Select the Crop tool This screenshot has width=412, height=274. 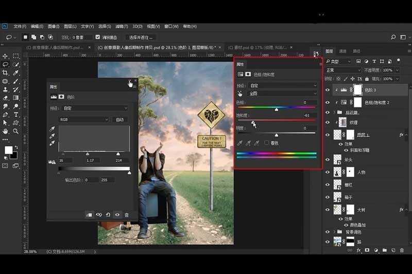coord(5,73)
